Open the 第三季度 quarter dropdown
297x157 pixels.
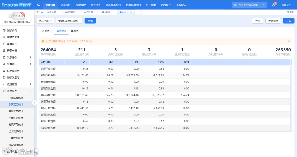click(45, 21)
